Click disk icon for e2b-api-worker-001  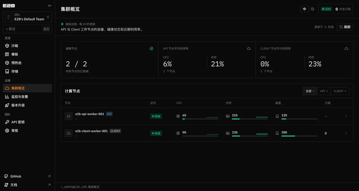[x=277, y=116]
